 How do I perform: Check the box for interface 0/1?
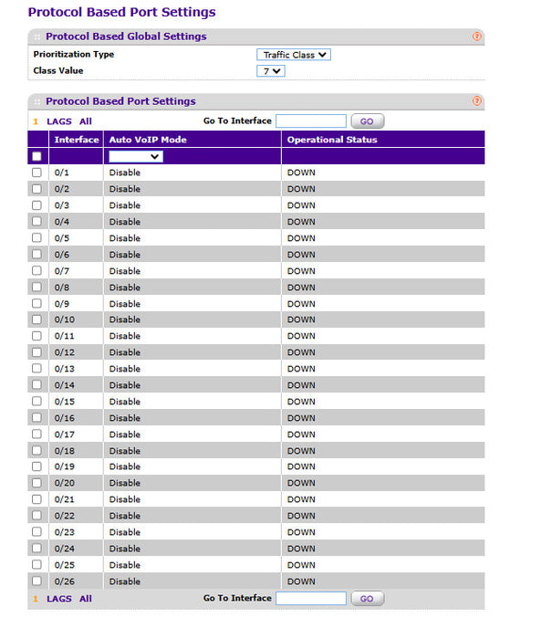tap(36, 173)
